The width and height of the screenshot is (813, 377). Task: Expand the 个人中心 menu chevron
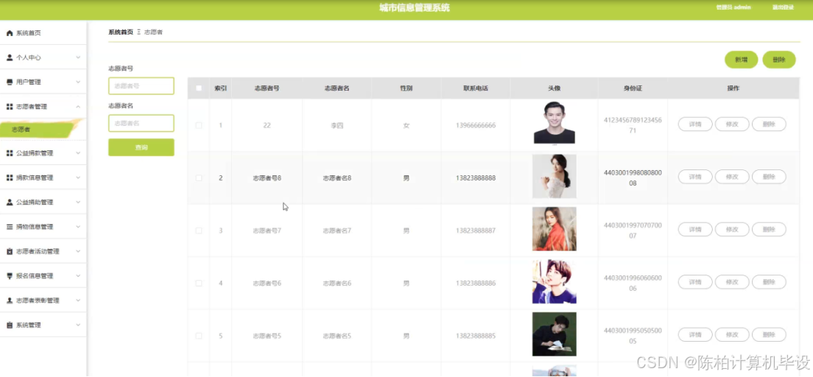tap(78, 57)
